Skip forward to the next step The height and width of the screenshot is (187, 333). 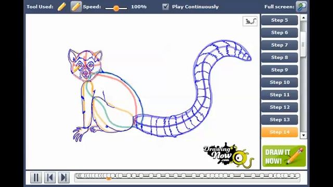(x=63, y=178)
